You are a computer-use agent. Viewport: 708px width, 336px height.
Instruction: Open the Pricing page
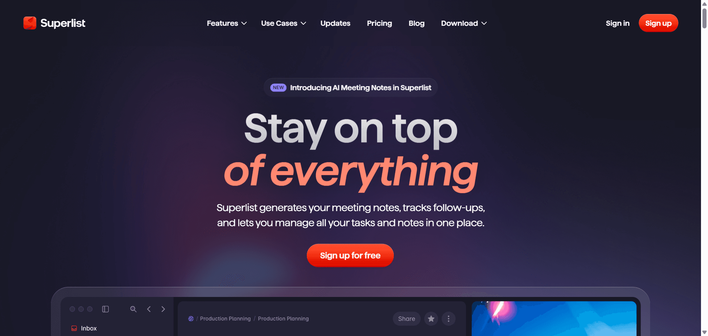point(379,23)
